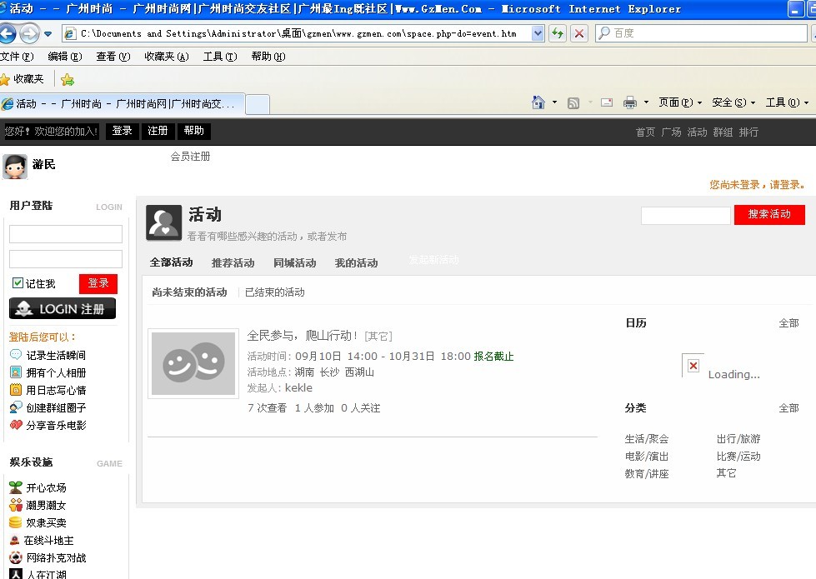Open the recent pages dropdown arrow
816x579 pixels.
click(x=48, y=34)
